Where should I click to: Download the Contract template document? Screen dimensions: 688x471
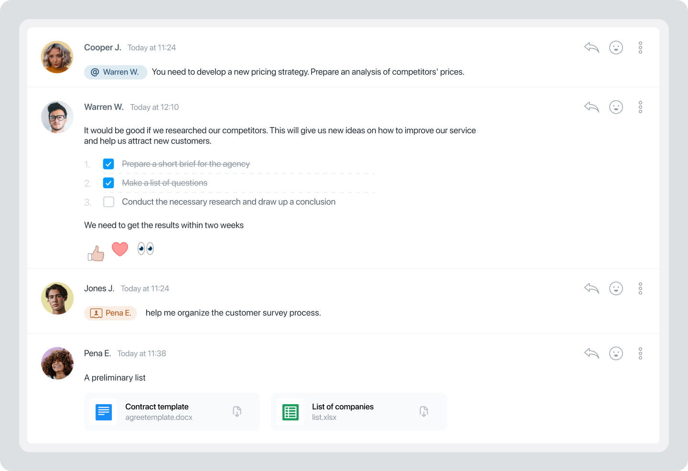(237, 411)
